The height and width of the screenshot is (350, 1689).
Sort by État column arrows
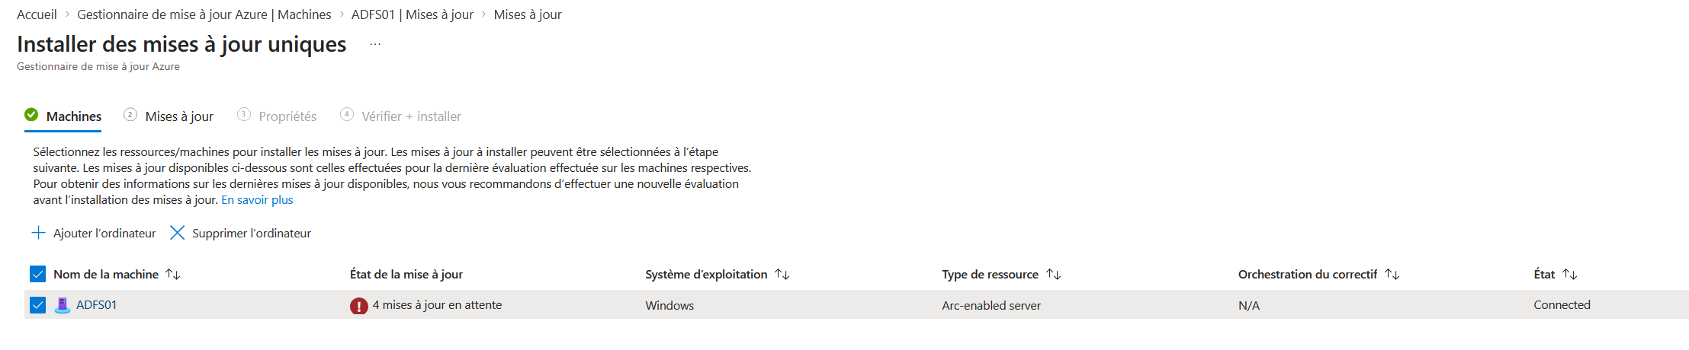pyautogui.click(x=1570, y=274)
